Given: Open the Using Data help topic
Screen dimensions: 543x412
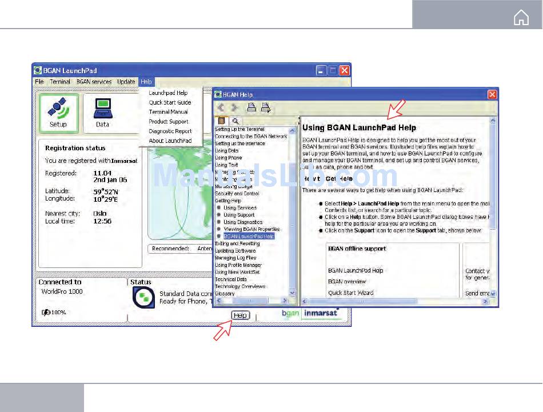Looking at the screenshot, I should pos(226,151).
